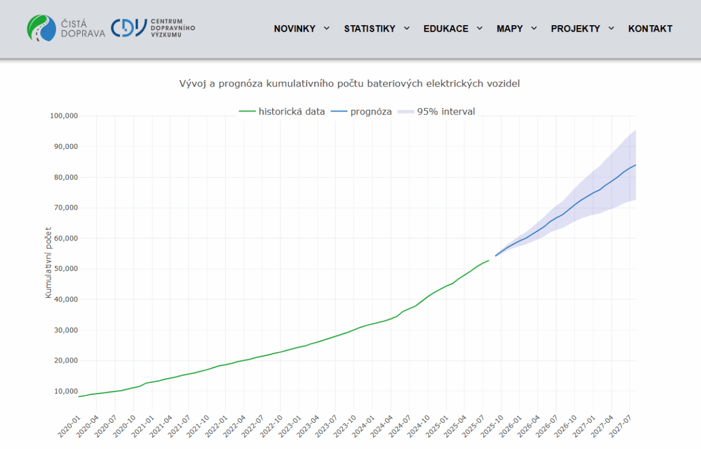
Task: Toggle the prognóza series in legend
Action: tap(371, 112)
